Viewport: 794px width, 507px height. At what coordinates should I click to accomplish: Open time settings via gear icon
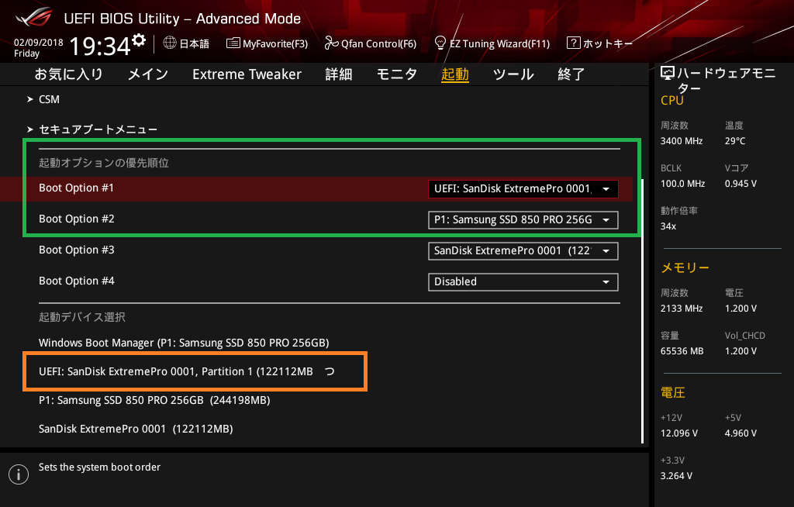tap(139, 40)
